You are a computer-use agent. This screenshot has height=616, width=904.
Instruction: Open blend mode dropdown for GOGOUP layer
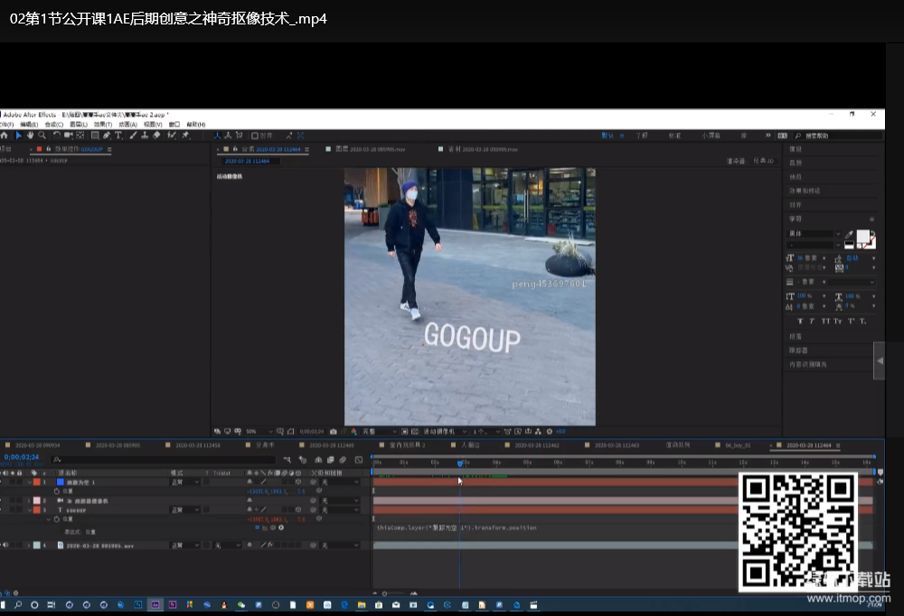coord(185,510)
